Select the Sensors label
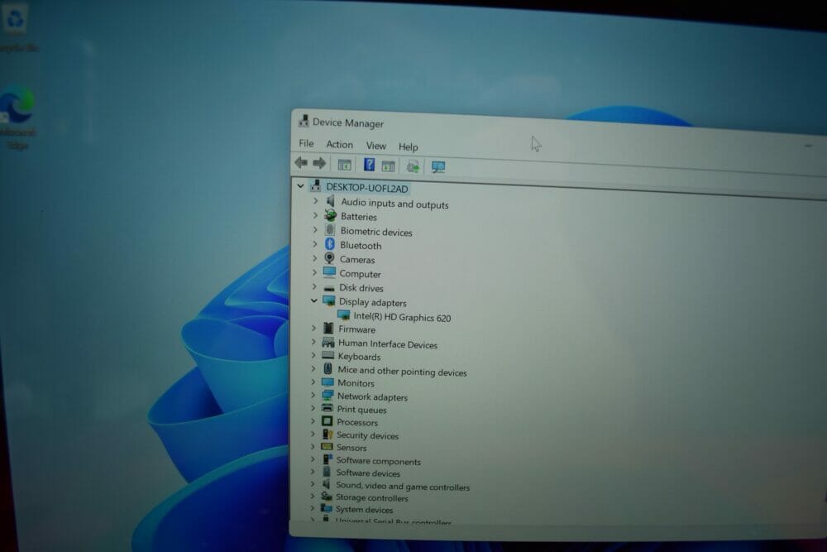827x552 pixels. click(x=351, y=448)
